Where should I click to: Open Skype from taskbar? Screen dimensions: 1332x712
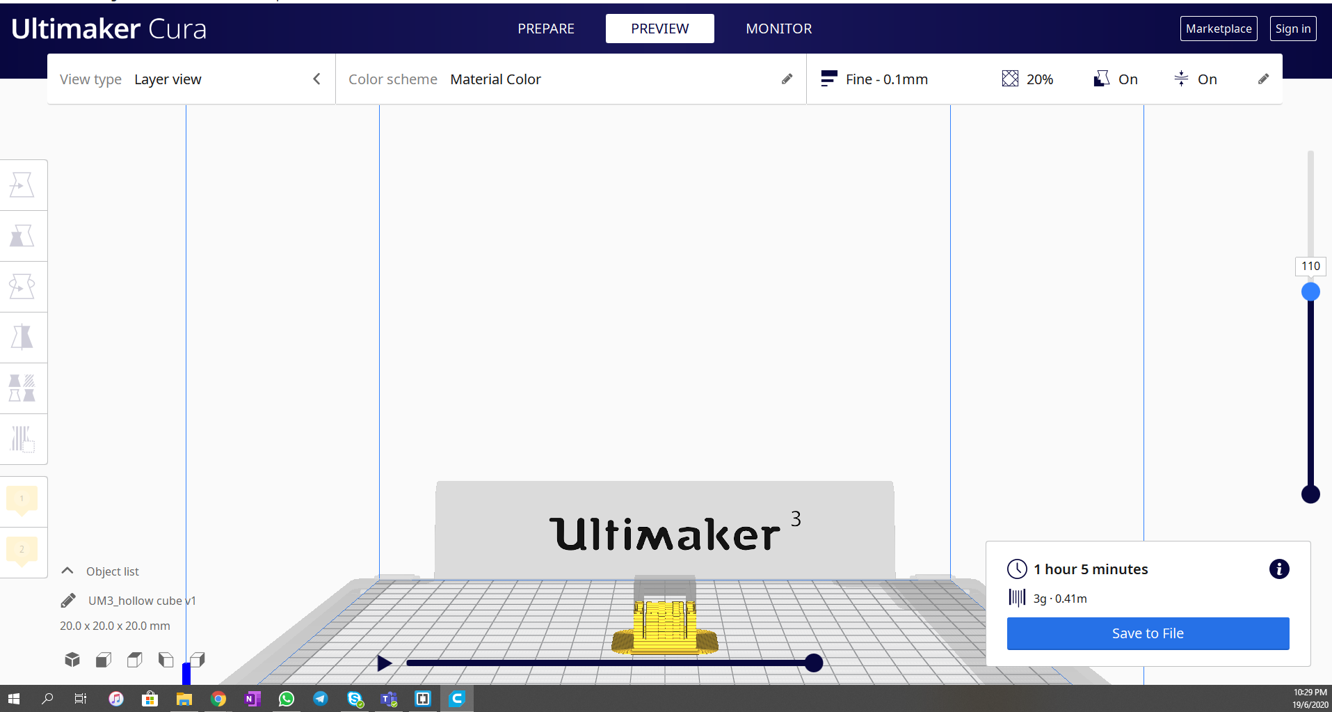click(x=355, y=699)
